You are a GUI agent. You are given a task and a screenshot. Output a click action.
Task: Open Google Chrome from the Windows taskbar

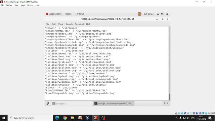click(x=65, y=118)
